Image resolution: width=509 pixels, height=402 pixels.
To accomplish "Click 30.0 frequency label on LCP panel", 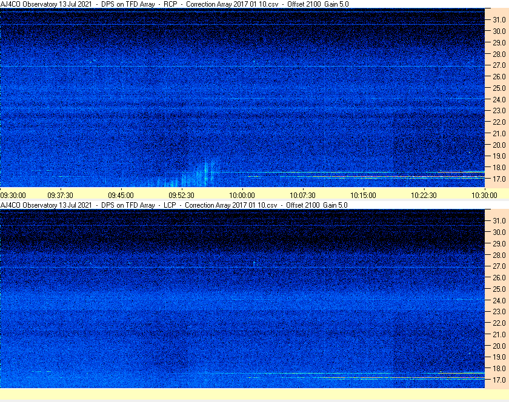I will pyautogui.click(x=499, y=232).
